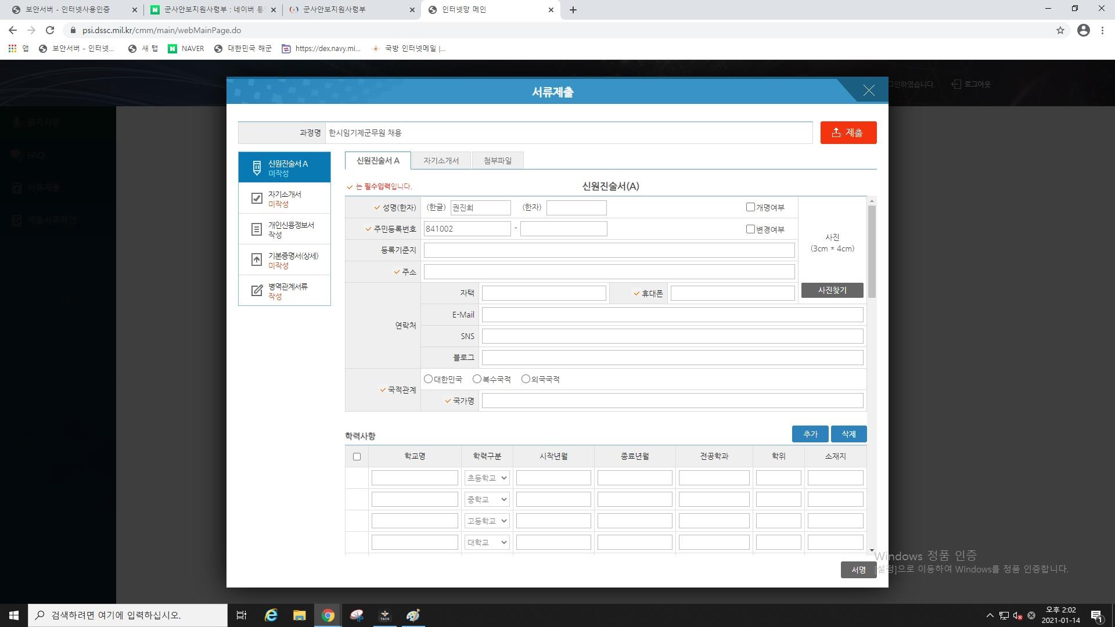Click the 사진찾기 photo browse button
The width and height of the screenshot is (1115, 627).
point(832,290)
